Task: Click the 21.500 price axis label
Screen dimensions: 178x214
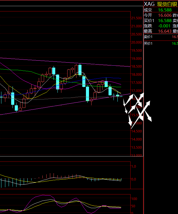Action: [x=136, y=18]
